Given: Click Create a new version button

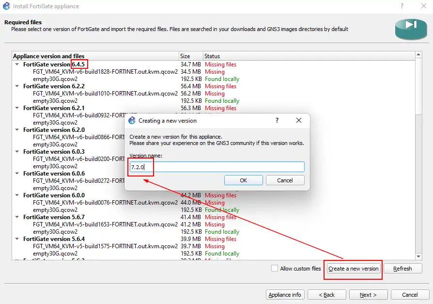Looking at the screenshot, I should click(353, 269).
